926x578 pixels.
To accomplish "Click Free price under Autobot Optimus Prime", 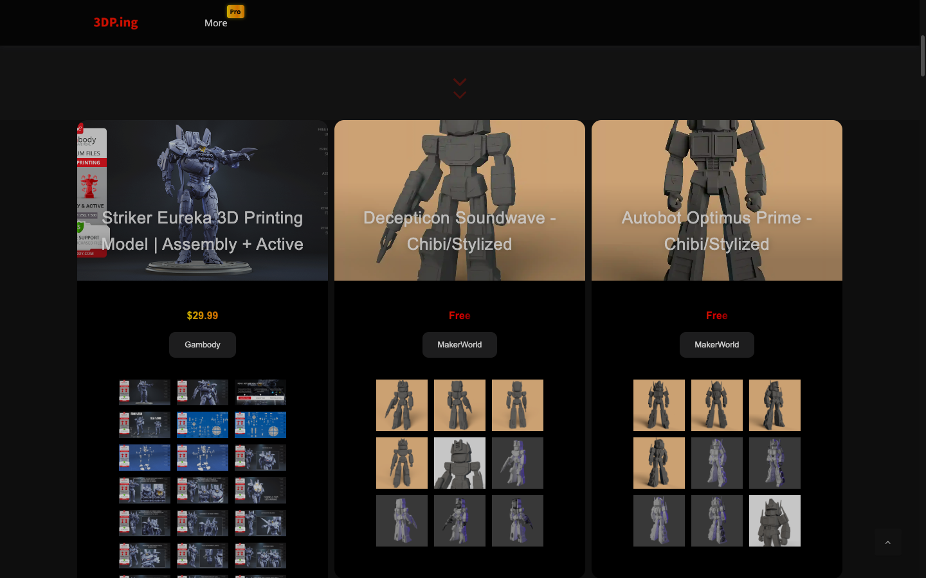I will coord(717,315).
